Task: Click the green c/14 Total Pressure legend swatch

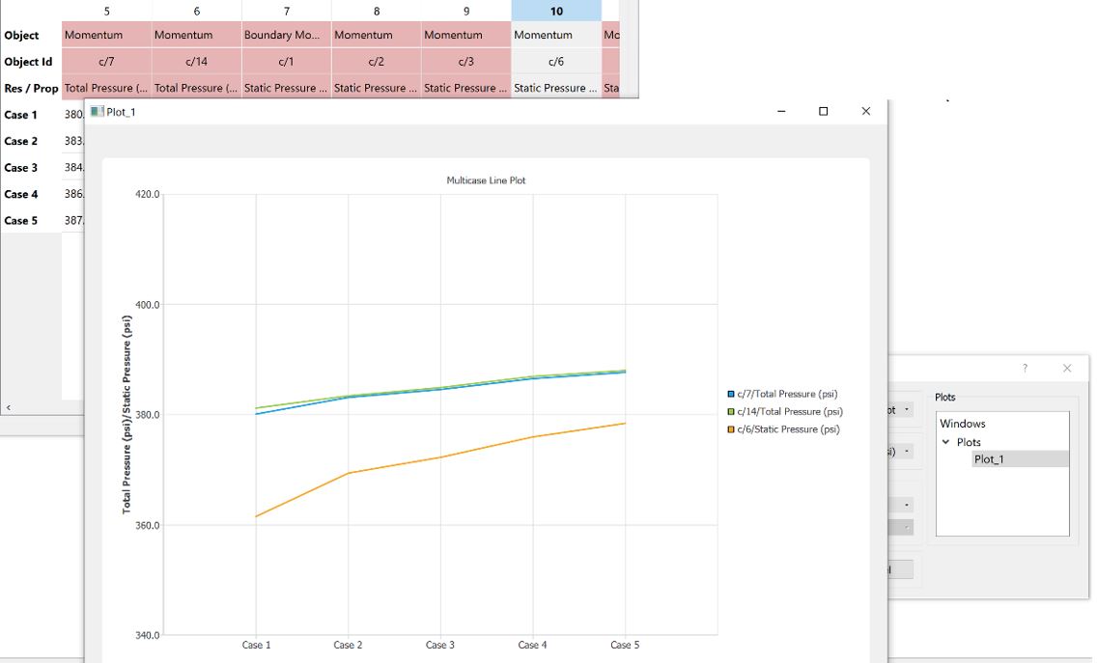Action: [731, 412]
